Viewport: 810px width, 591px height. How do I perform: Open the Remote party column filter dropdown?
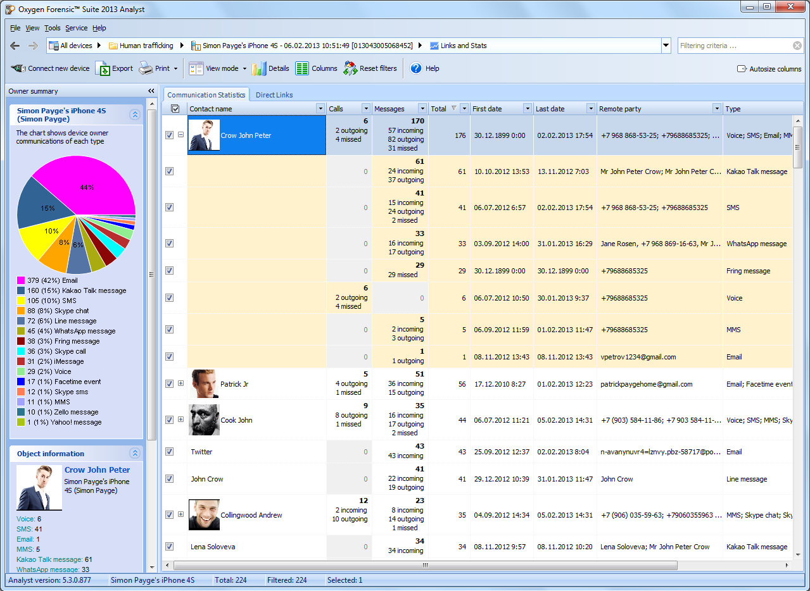coord(717,109)
